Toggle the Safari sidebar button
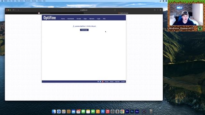Viewport: 205px width, 115px height. [x=13, y=10]
